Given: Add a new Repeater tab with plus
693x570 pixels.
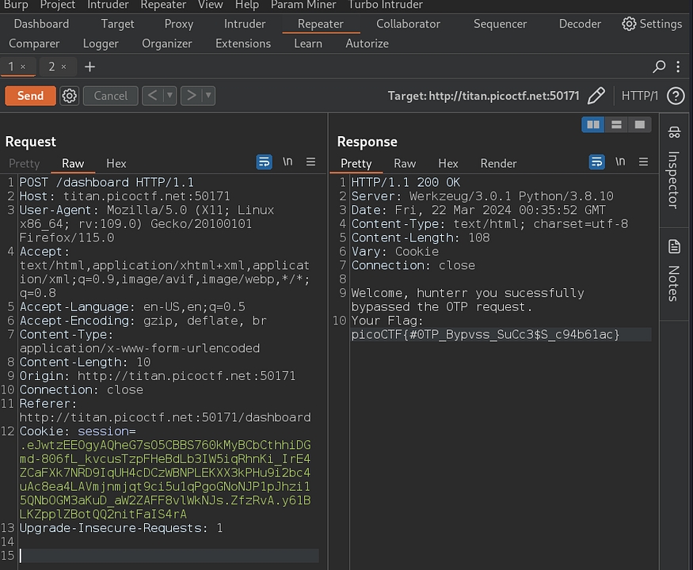Looking at the screenshot, I should [x=89, y=66].
